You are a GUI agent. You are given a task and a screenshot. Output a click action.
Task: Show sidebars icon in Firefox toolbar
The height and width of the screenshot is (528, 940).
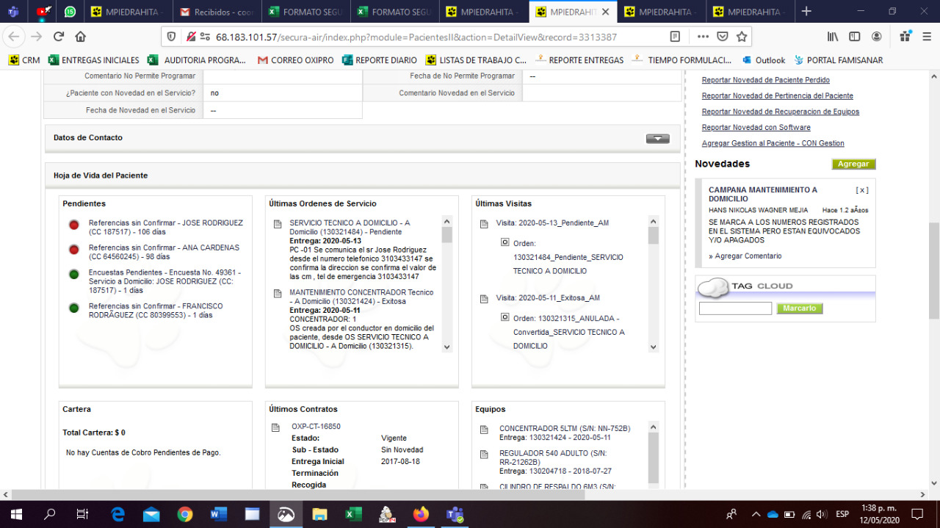(x=855, y=37)
